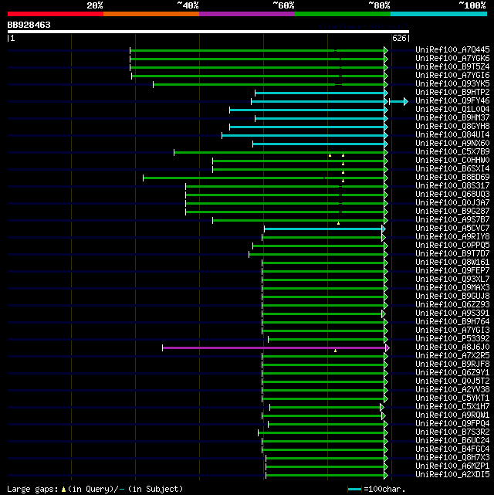The width and height of the screenshot is (494, 495).
Task: Click the UniRef100_Q68UQ3 label
Action: pos(452,195)
